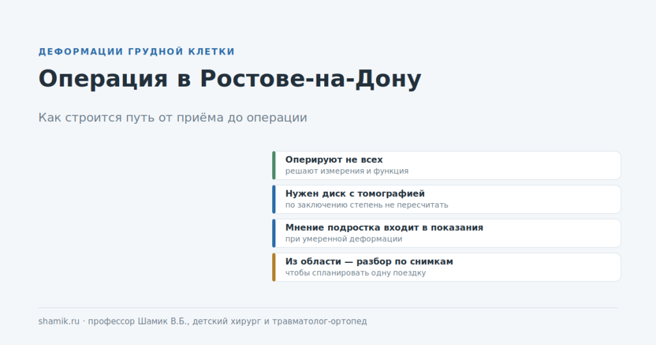
Task: Click the text 'чтобы спланировать одну поездку'
Action: click(x=356, y=273)
